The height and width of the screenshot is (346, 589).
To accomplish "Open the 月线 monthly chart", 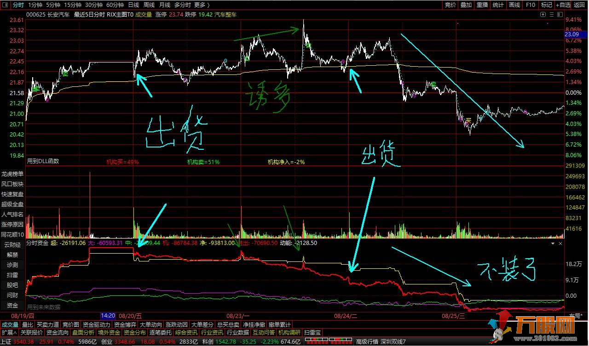I will click(x=164, y=5).
